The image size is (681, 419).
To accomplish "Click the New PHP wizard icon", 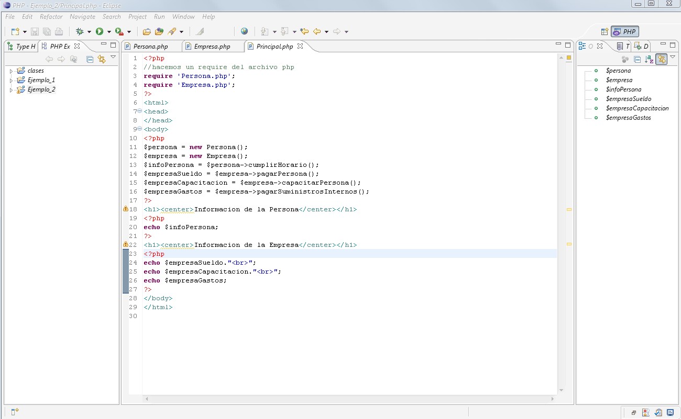I will [x=16, y=31].
